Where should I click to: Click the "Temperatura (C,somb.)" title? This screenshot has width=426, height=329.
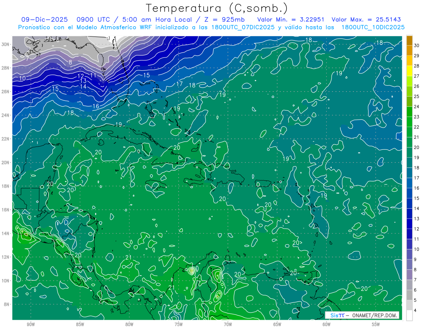tap(217, 8)
